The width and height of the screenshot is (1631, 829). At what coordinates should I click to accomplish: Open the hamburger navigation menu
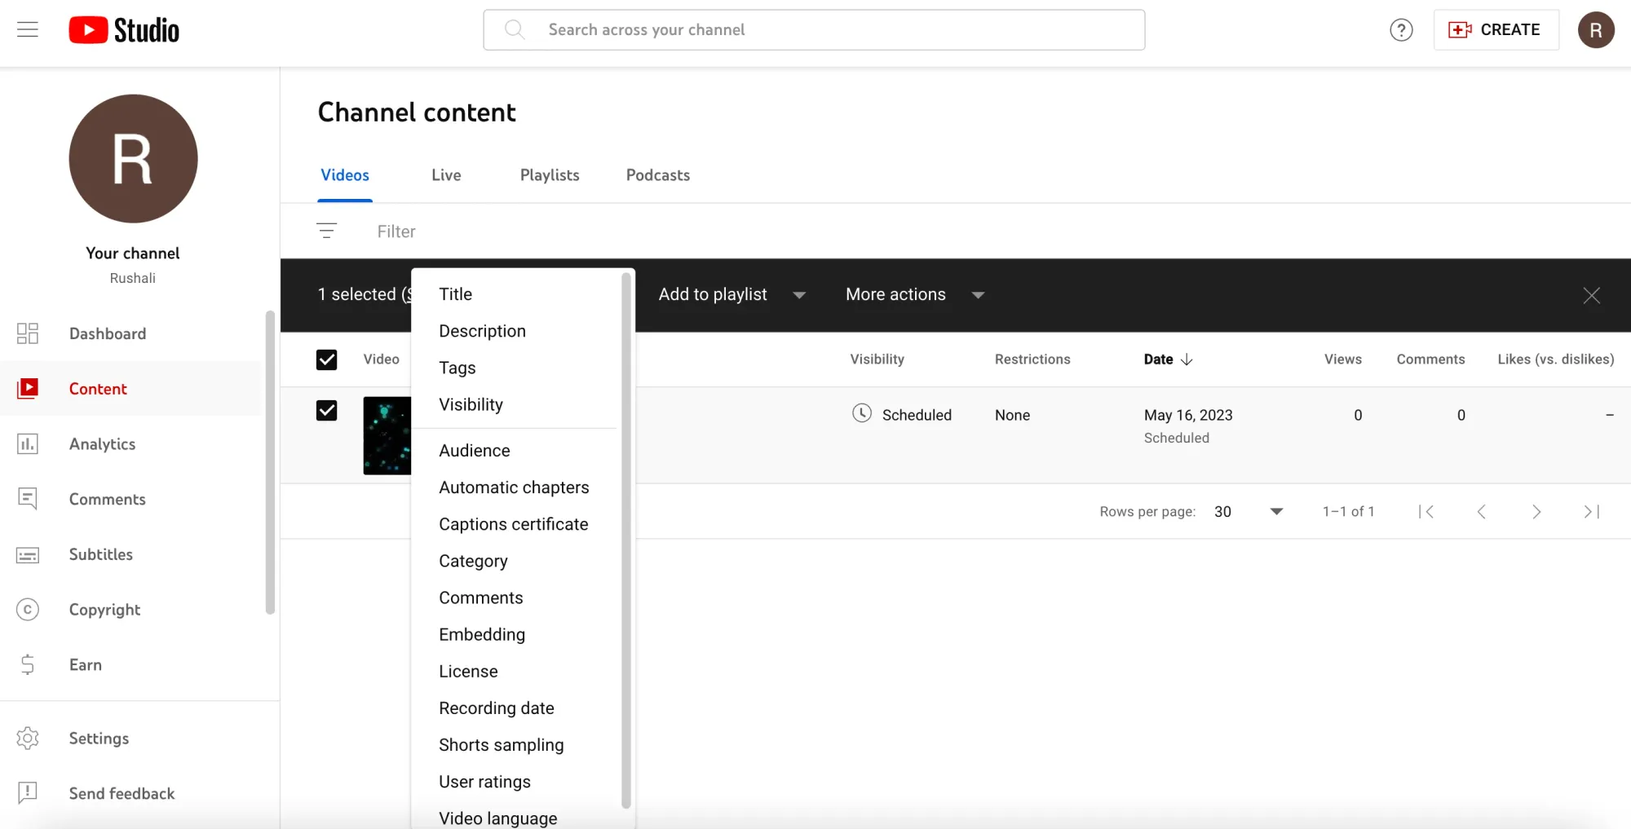[x=28, y=30]
